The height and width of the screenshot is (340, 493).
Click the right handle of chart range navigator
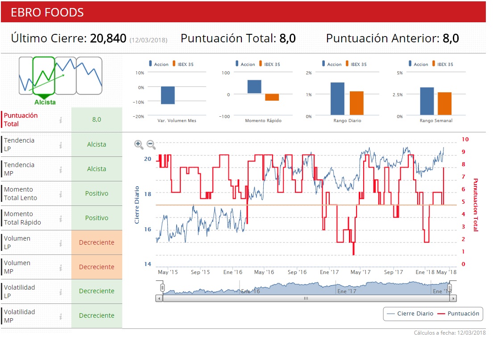(x=450, y=287)
